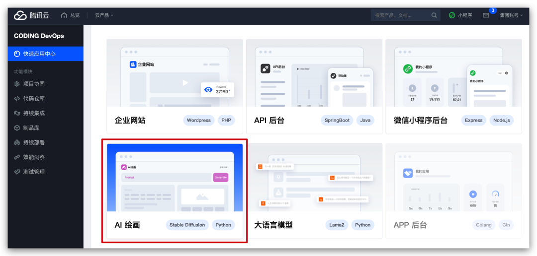Click the API 后台 card title
537x256 pixels.
point(269,120)
